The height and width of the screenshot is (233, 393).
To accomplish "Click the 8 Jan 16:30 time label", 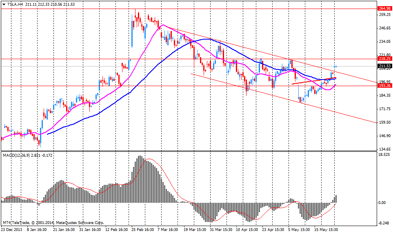I will coord(36,229).
